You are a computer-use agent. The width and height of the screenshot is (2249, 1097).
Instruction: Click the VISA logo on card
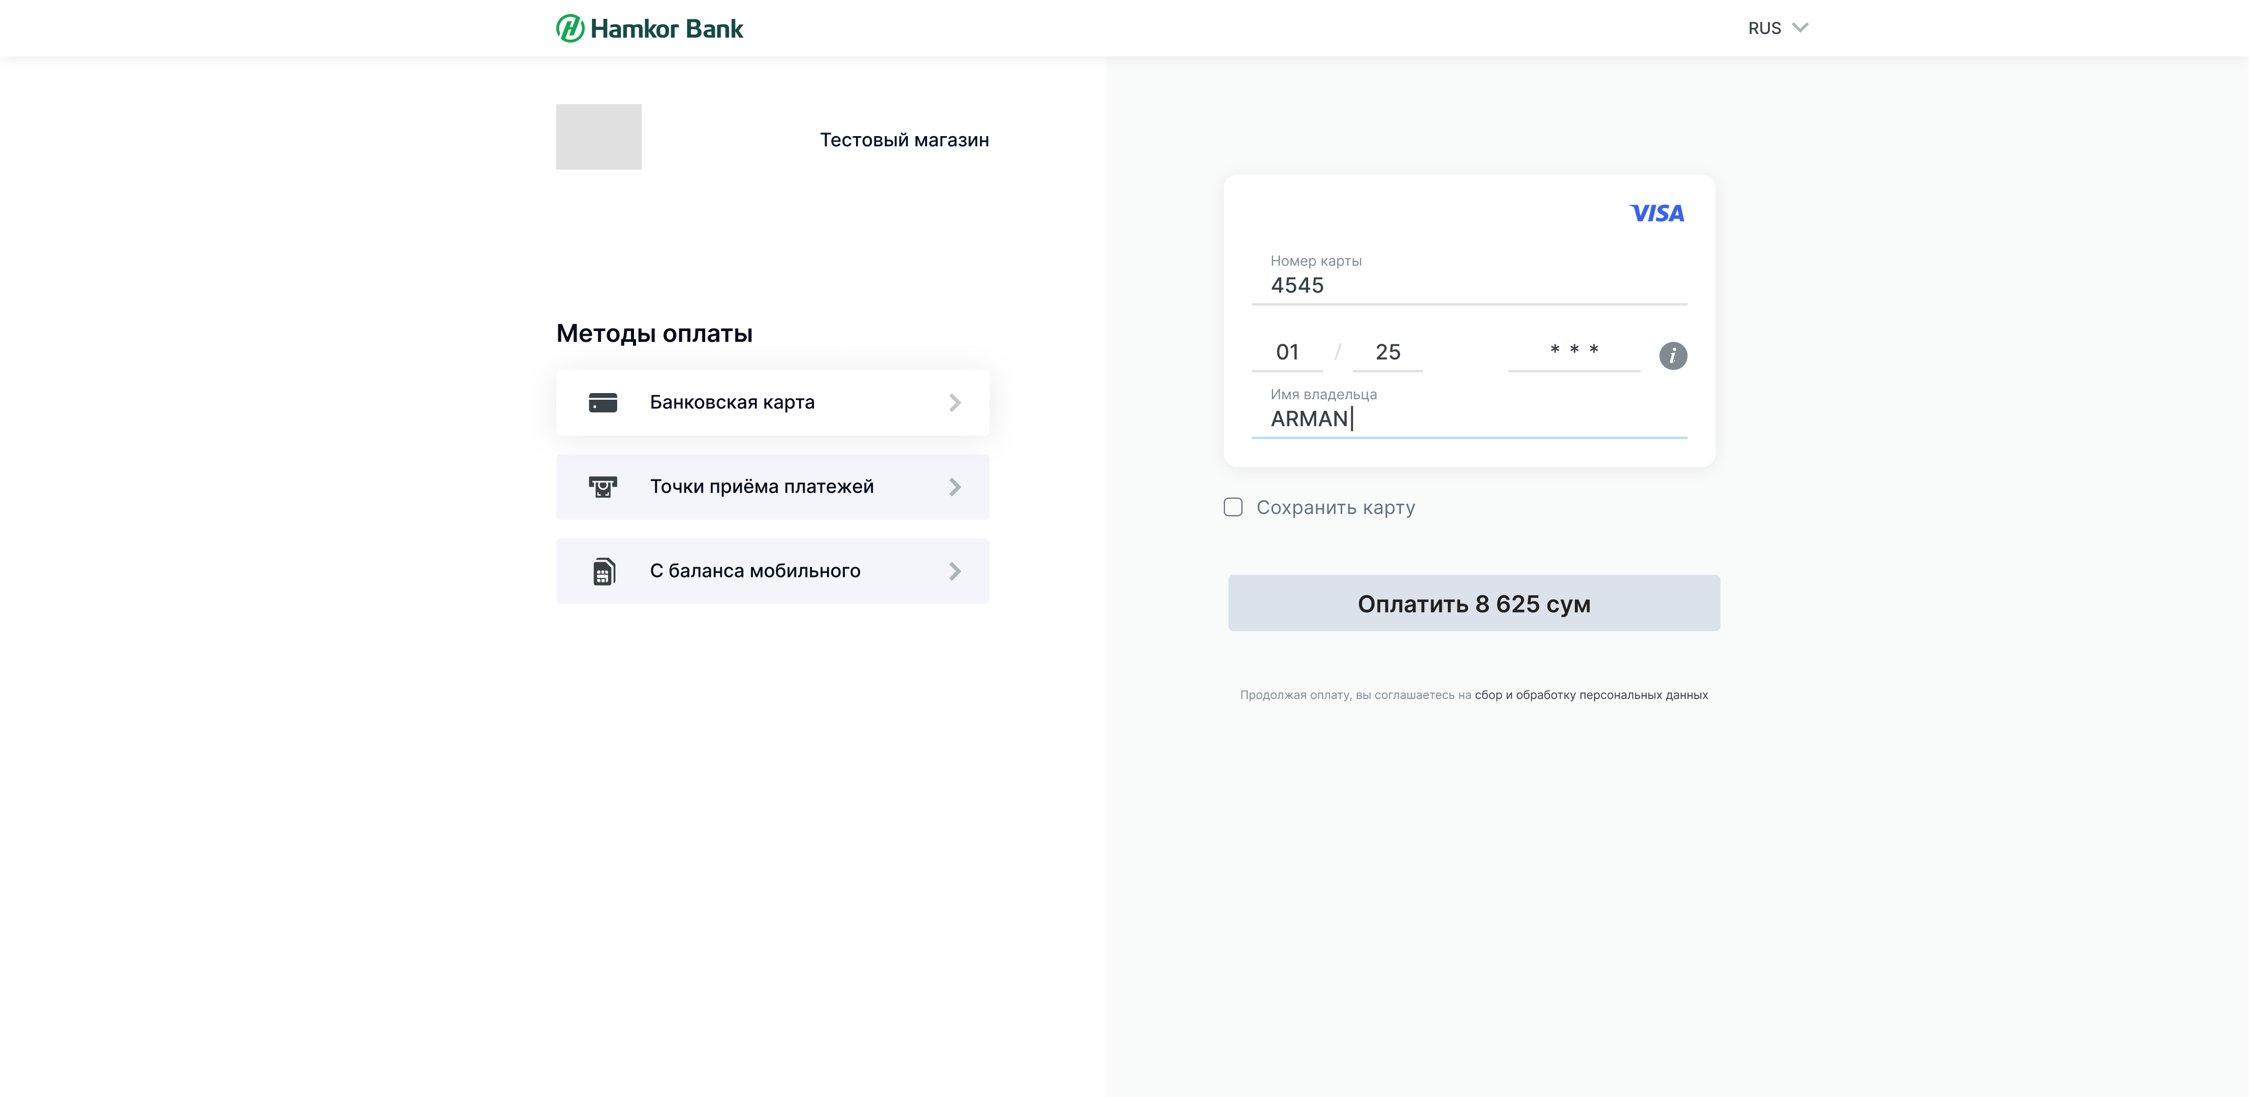(1656, 214)
